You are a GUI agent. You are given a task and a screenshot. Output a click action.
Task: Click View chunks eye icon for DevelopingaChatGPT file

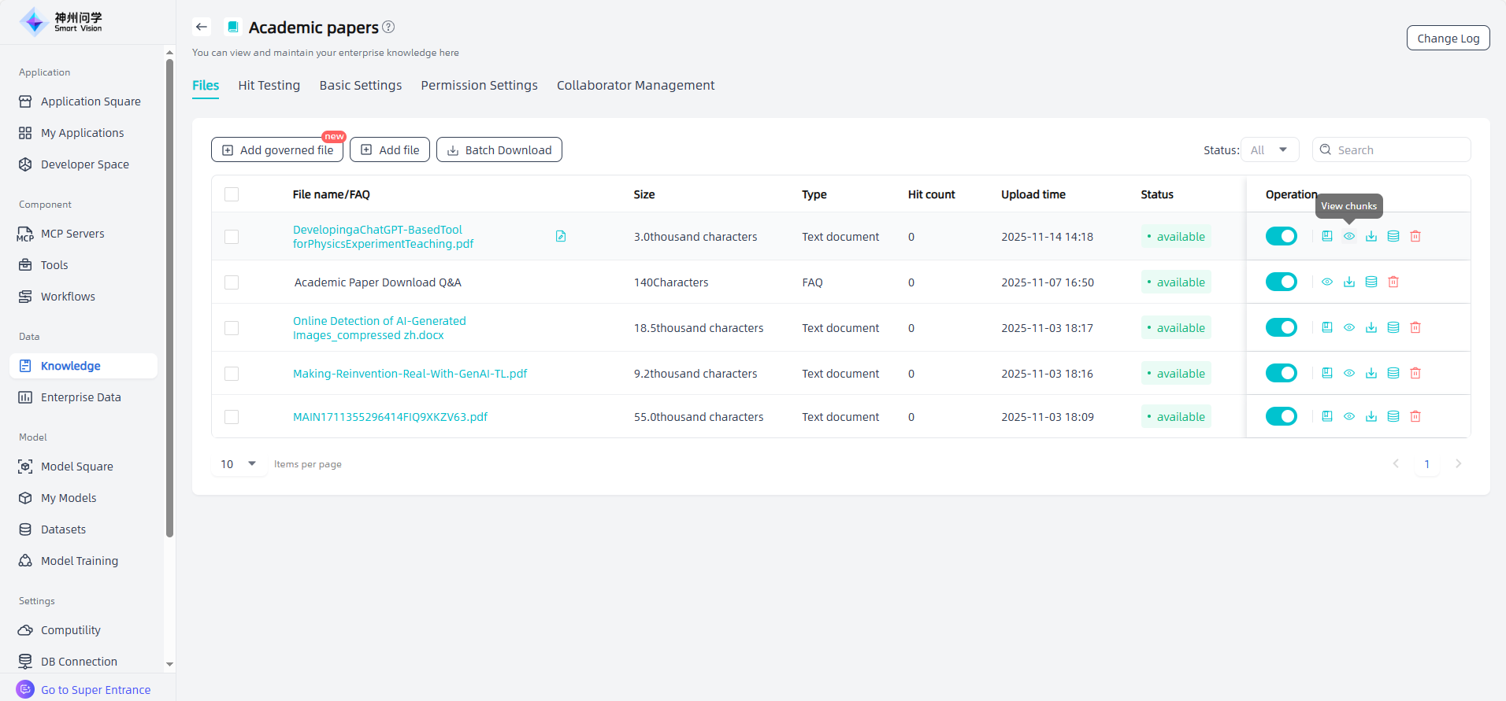click(1348, 236)
